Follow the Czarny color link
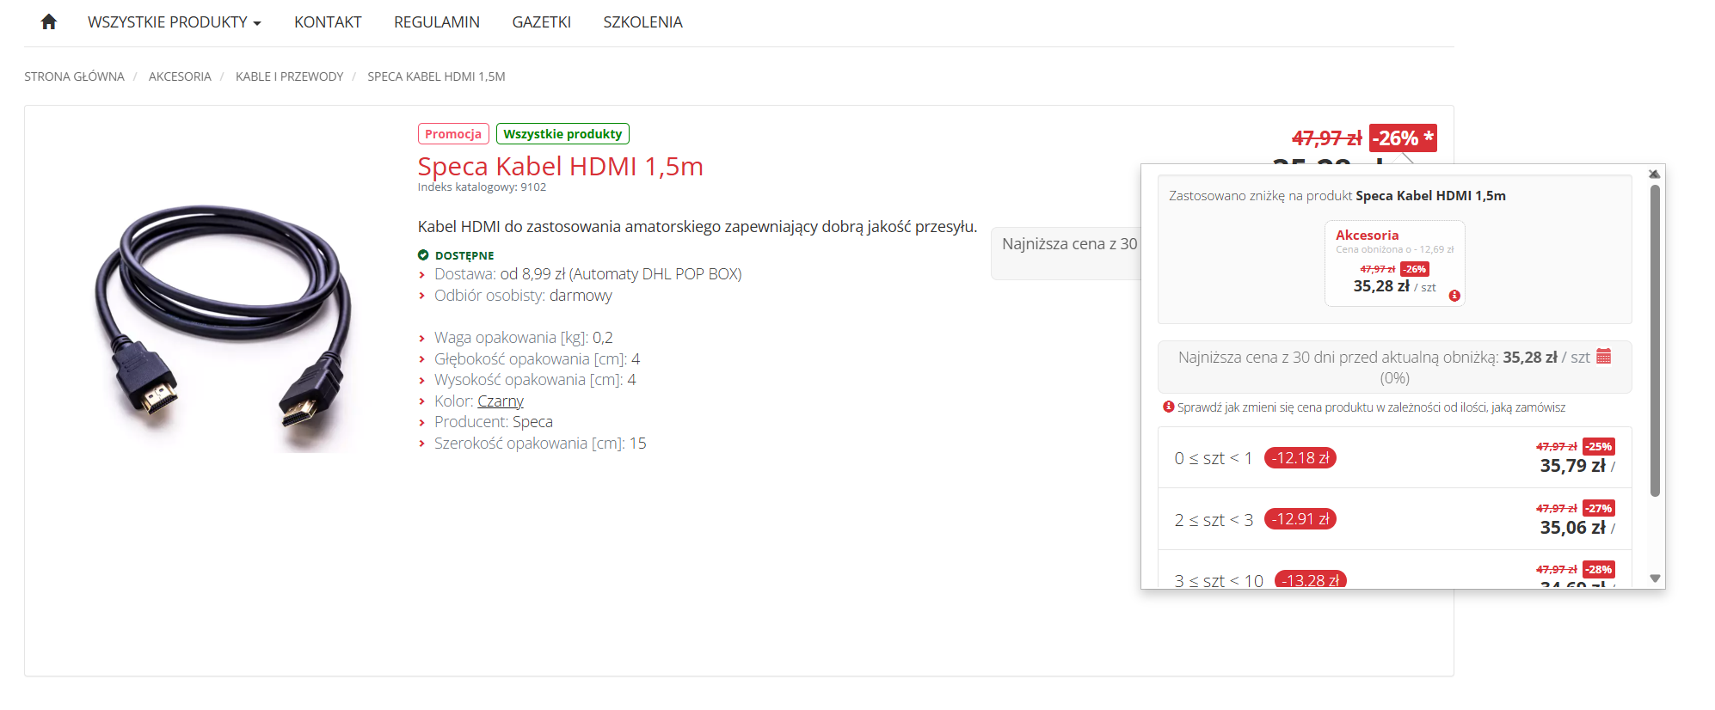1715x710 pixels. coord(501,401)
